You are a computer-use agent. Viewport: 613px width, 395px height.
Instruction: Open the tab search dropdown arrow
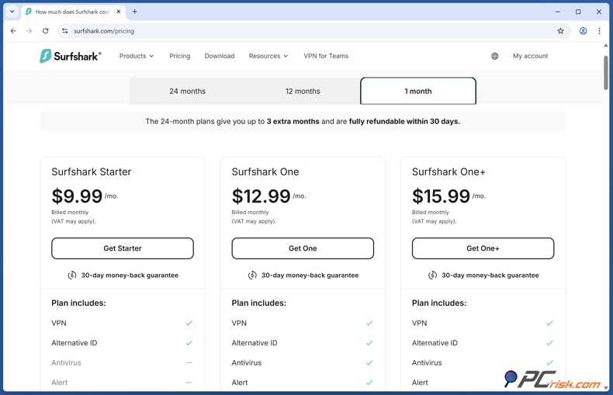(x=12, y=12)
